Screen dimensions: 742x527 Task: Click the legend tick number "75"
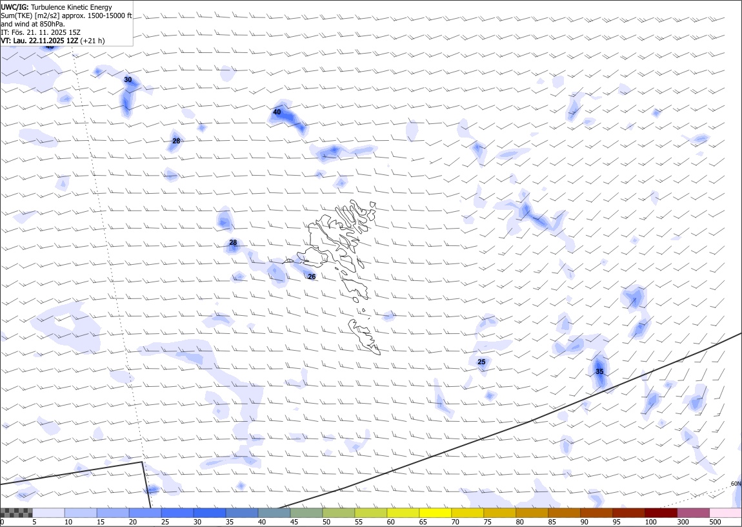pos(487,522)
